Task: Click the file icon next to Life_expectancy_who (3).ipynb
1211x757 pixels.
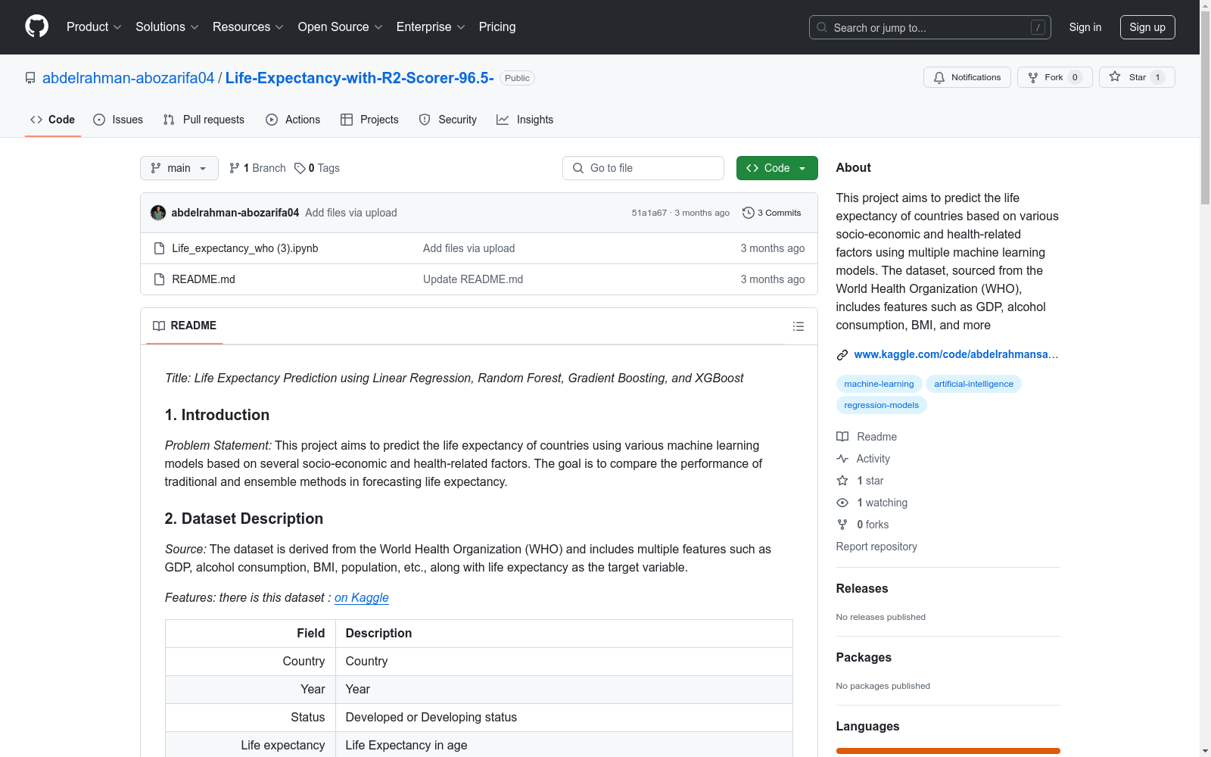Action: coord(159,248)
